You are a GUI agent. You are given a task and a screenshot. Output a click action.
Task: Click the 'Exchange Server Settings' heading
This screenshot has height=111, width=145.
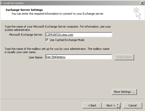tap(24, 10)
